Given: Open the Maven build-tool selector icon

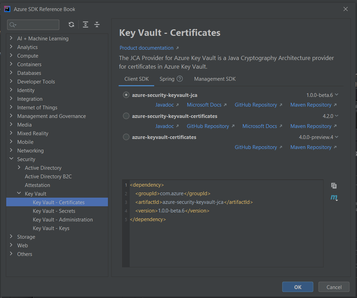Looking at the screenshot, I should [334, 198].
